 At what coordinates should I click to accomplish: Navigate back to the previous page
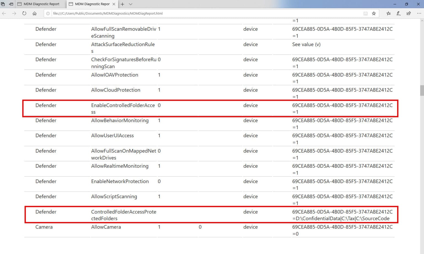(x=4, y=13)
